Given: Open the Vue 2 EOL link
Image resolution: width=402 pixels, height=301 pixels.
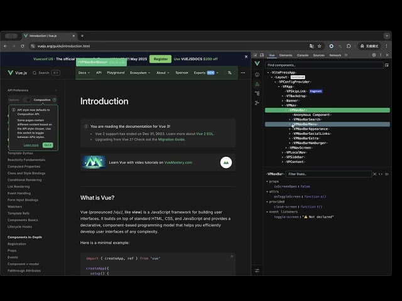Looking at the screenshot, I should pyautogui.click(x=205, y=134).
